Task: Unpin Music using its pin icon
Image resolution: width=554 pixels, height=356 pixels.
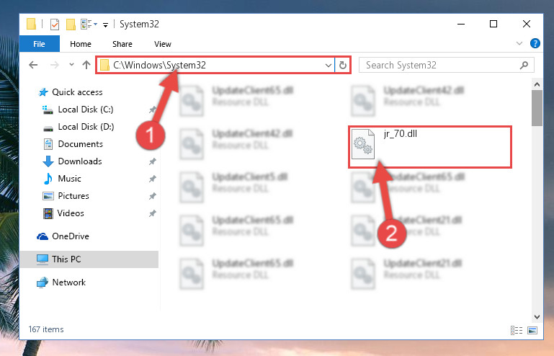Action: pos(152,179)
